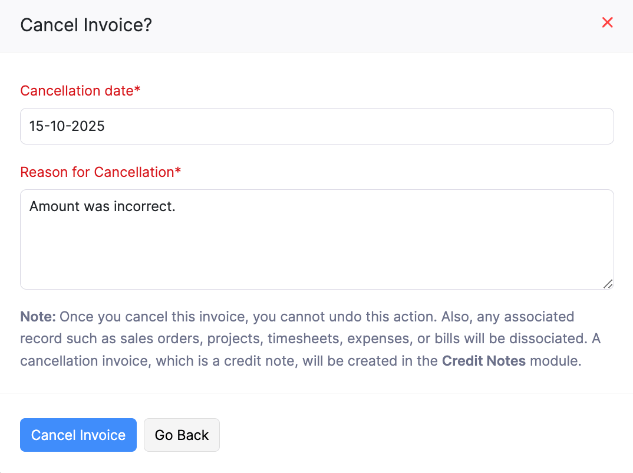Close the Cancel Invoice dialog

pos(608,22)
